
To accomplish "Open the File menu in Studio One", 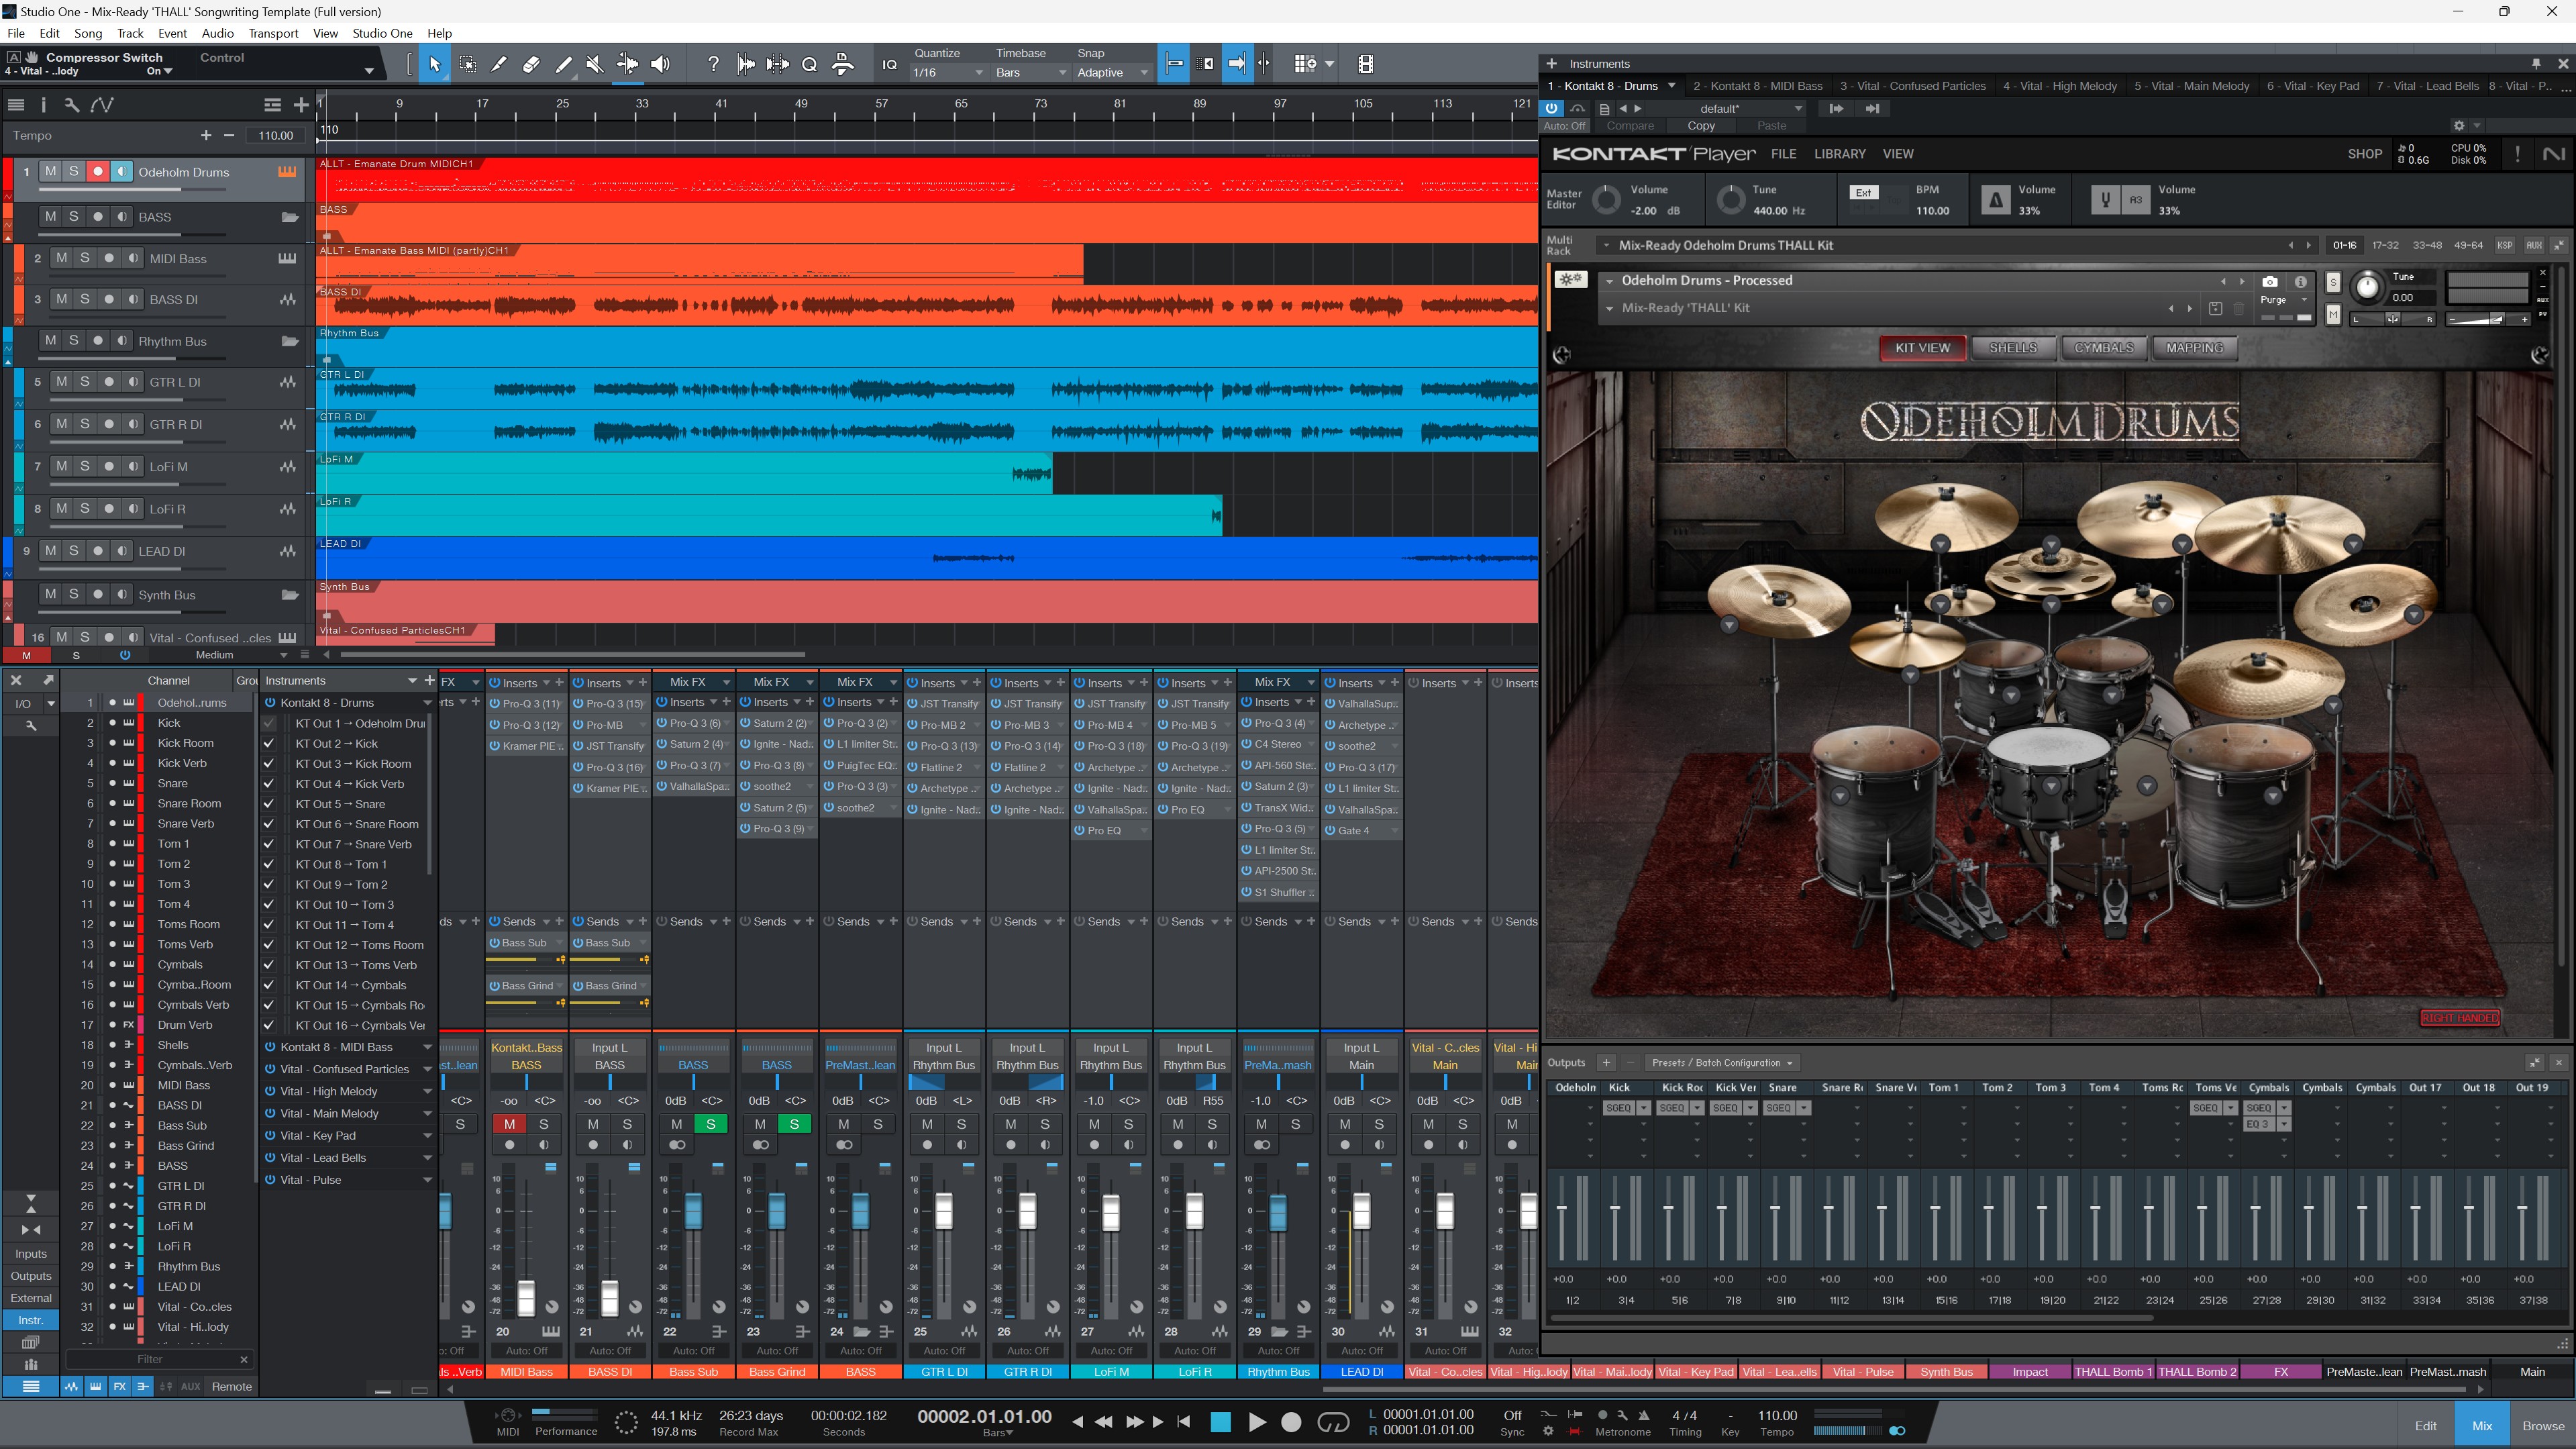I will pyautogui.click(x=14, y=32).
